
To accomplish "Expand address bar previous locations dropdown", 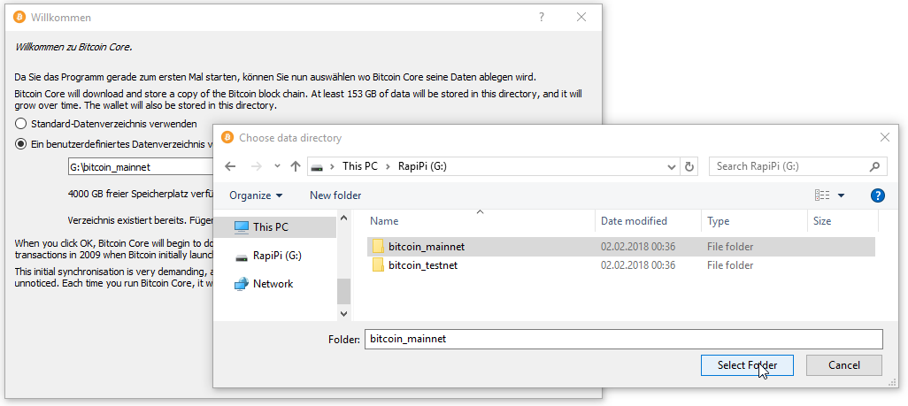I will [672, 167].
